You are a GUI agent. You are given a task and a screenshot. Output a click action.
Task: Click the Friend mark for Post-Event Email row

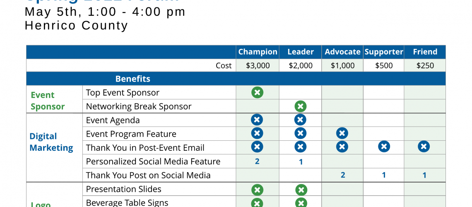click(424, 147)
